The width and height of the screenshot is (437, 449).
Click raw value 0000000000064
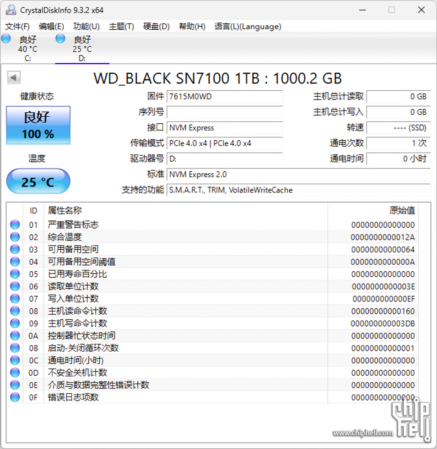point(383,249)
